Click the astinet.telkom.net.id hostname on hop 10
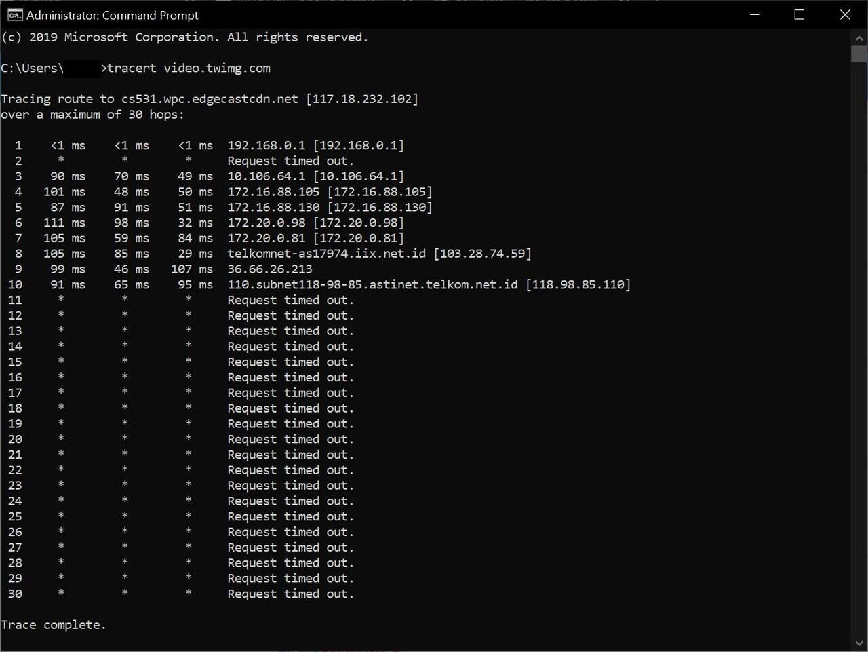The image size is (868, 652). (x=372, y=285)
